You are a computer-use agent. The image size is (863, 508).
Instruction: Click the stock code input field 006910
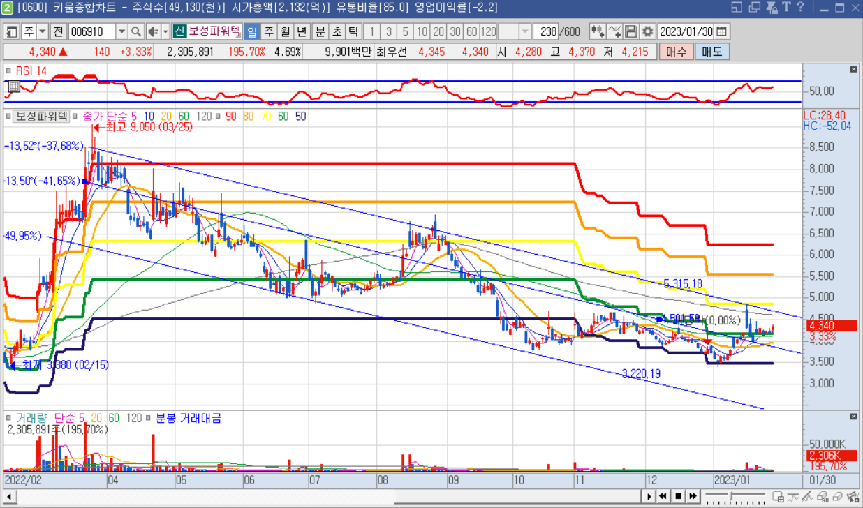point(92,32)
